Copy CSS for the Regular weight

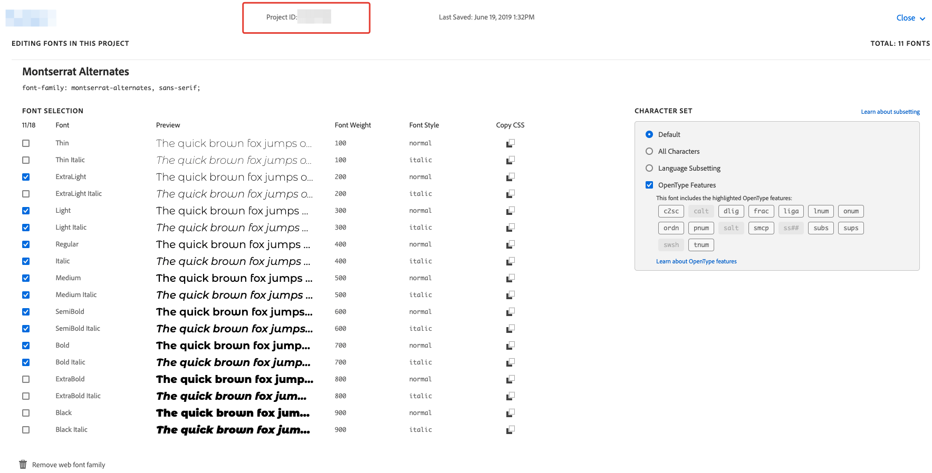coord(510,244)
